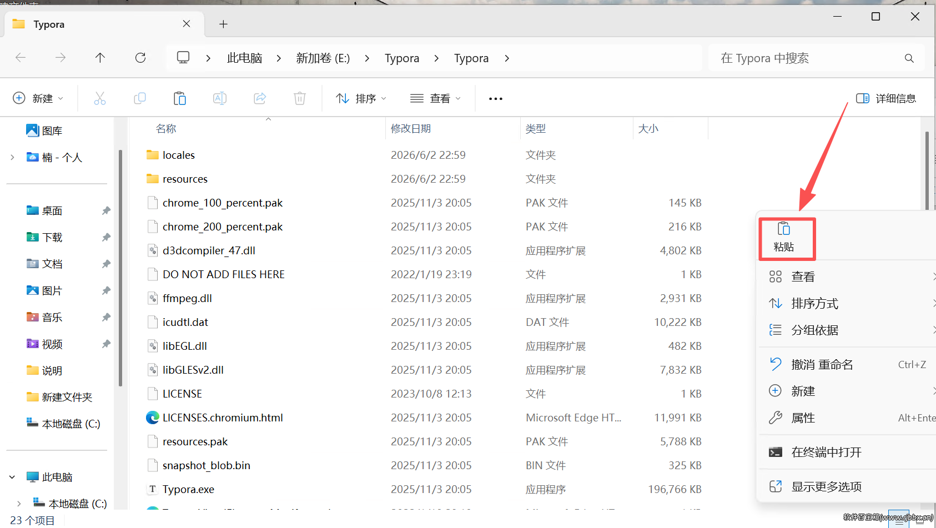Viewport: 936px width, 528px height.
Task: Select the file d3dcompiler_47.dll
Action: pyautogui.click(x=209, y=250)
